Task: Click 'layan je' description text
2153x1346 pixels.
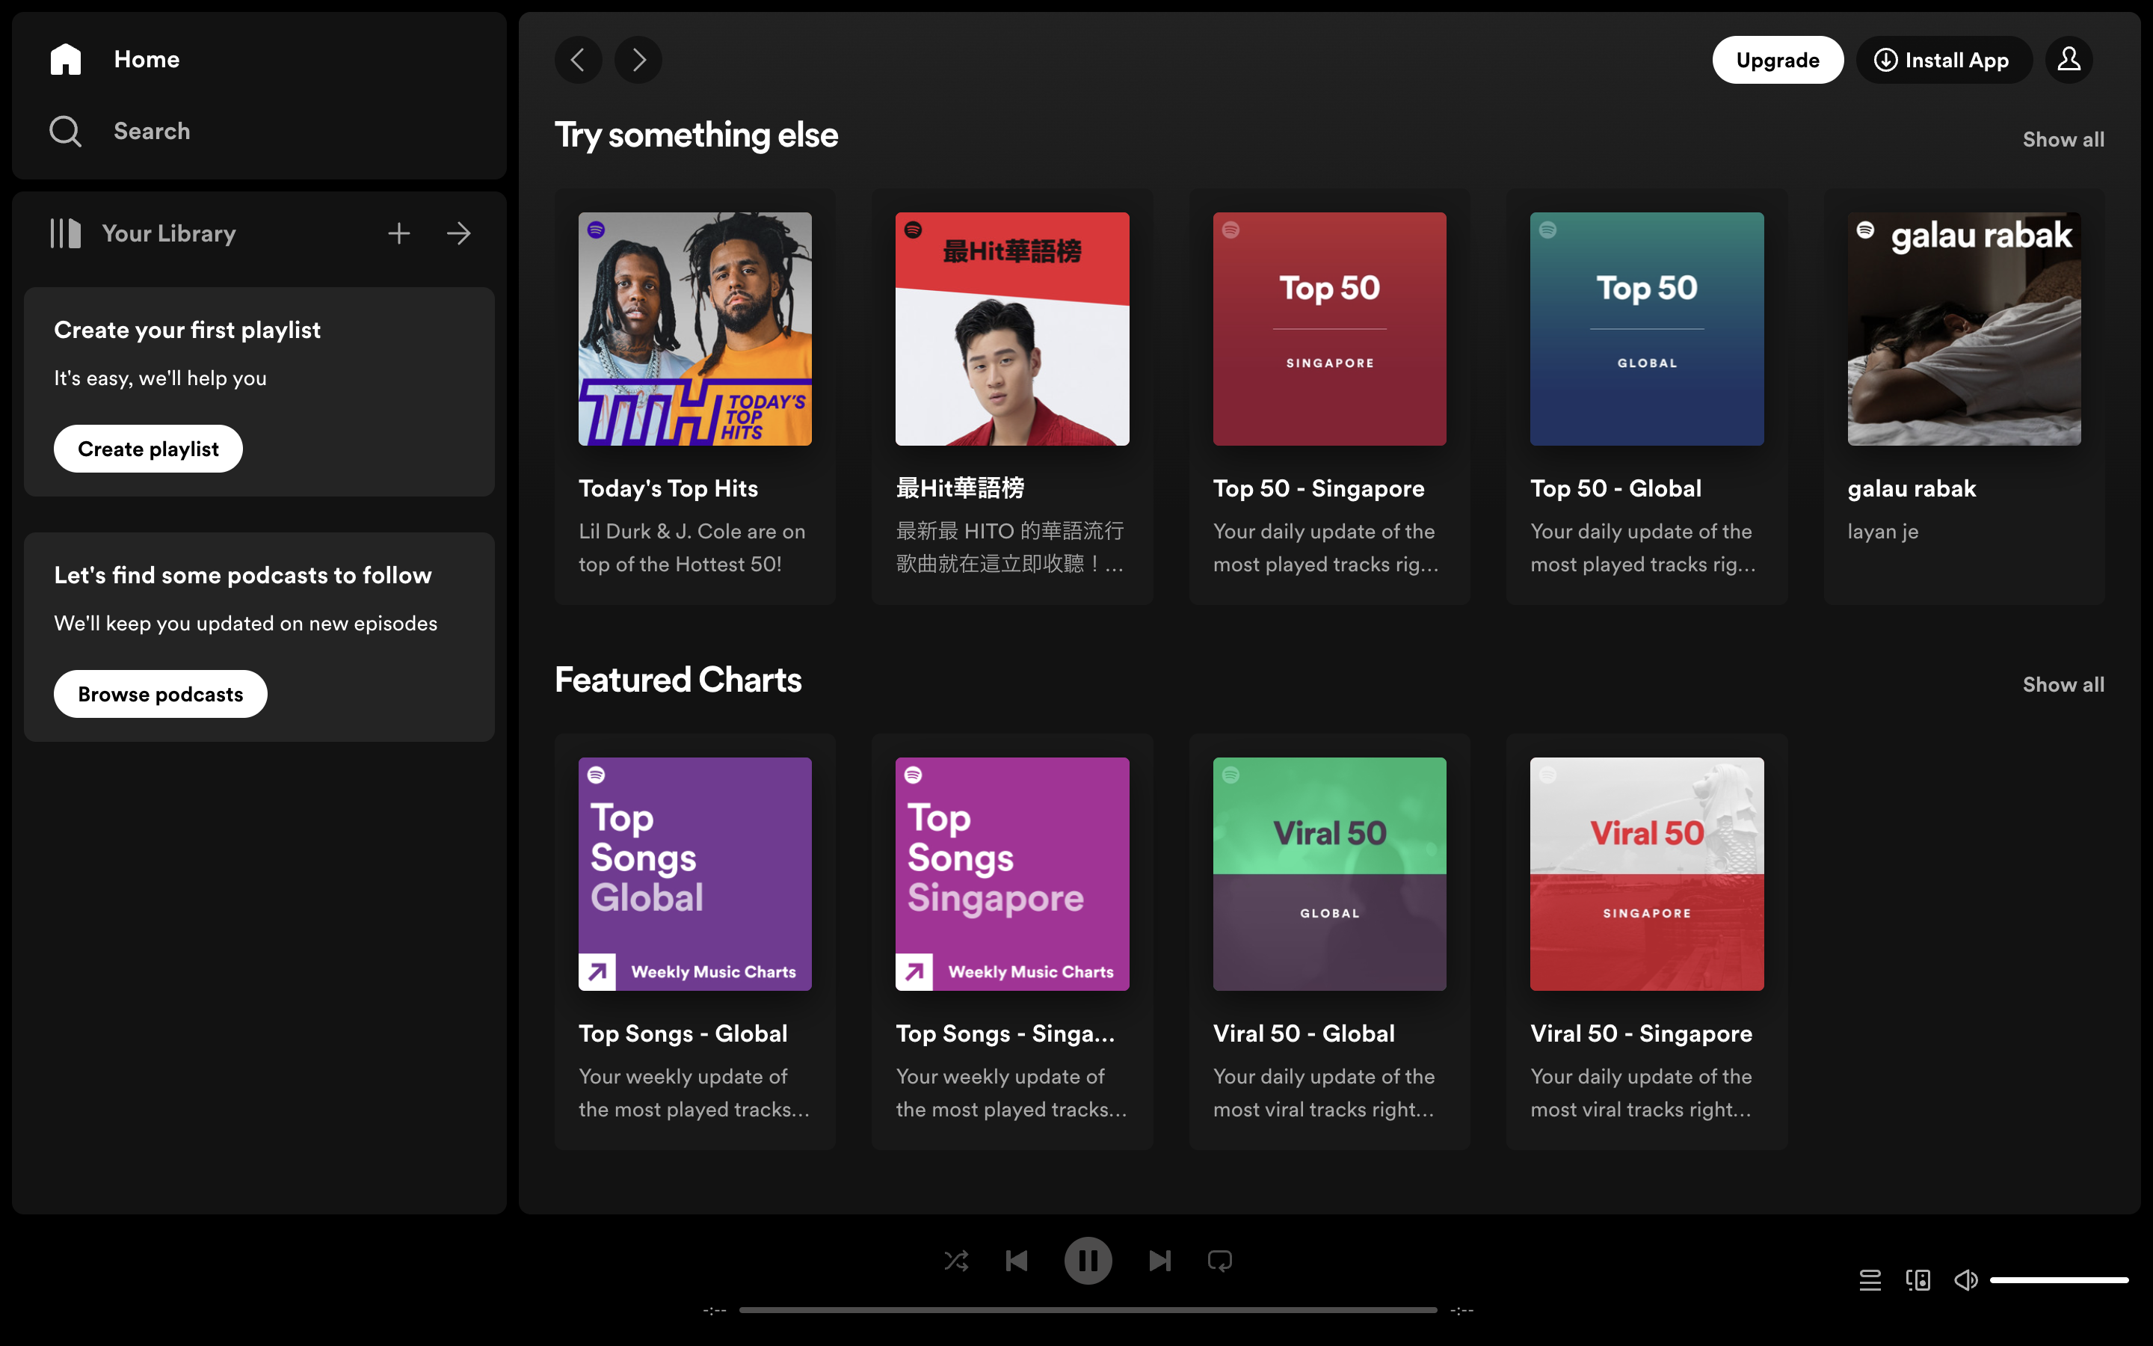Action: (x=1882, y=532)
